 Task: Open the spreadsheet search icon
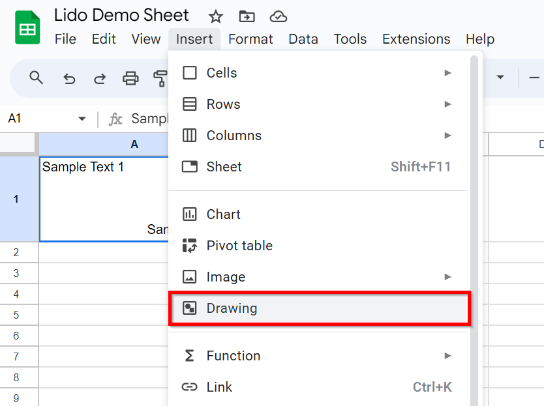(36, 78)
